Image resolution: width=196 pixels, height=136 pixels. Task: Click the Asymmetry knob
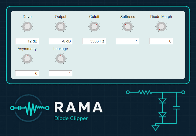(27, 59)
